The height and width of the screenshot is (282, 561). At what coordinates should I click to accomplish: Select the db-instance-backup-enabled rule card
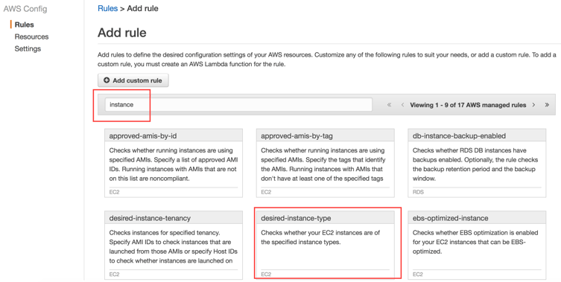pyautogui.click(x=477, y=163)
